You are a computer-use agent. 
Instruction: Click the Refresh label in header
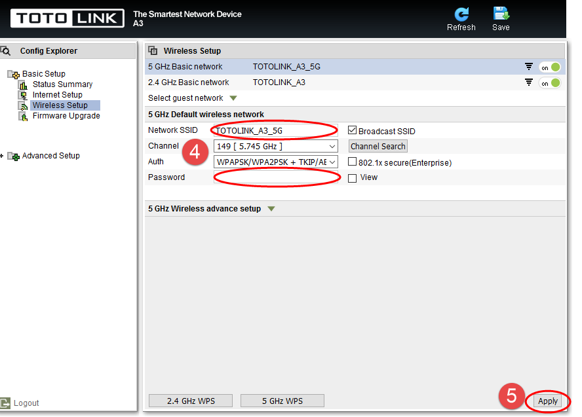pos(461,27)
